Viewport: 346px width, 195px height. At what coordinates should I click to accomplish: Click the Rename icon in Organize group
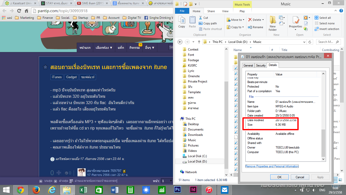[x=256, y=27]
